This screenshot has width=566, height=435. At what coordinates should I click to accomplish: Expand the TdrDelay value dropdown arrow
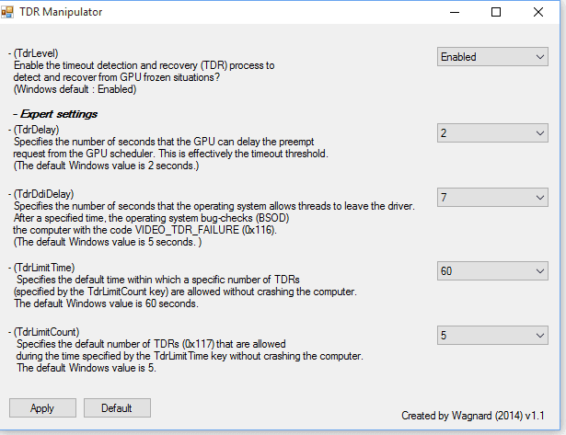point(540,133)
